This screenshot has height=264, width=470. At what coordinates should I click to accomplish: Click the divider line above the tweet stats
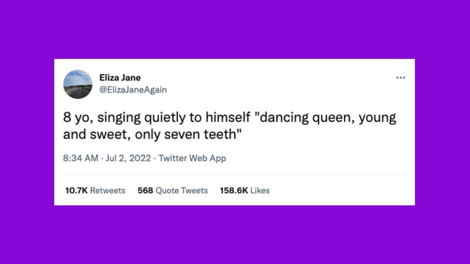(x=235, y=174)
